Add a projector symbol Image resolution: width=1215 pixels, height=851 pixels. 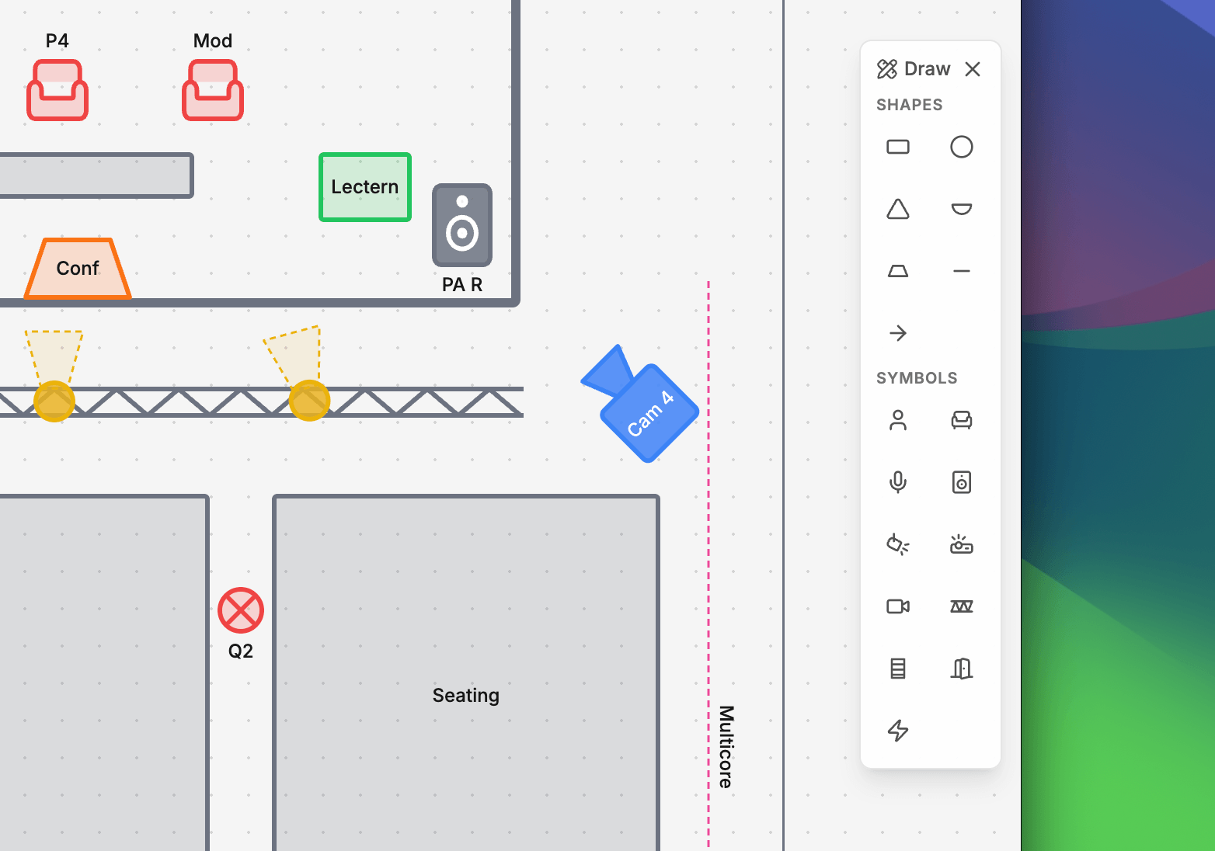pyautogui.click(x=962, y=544)
